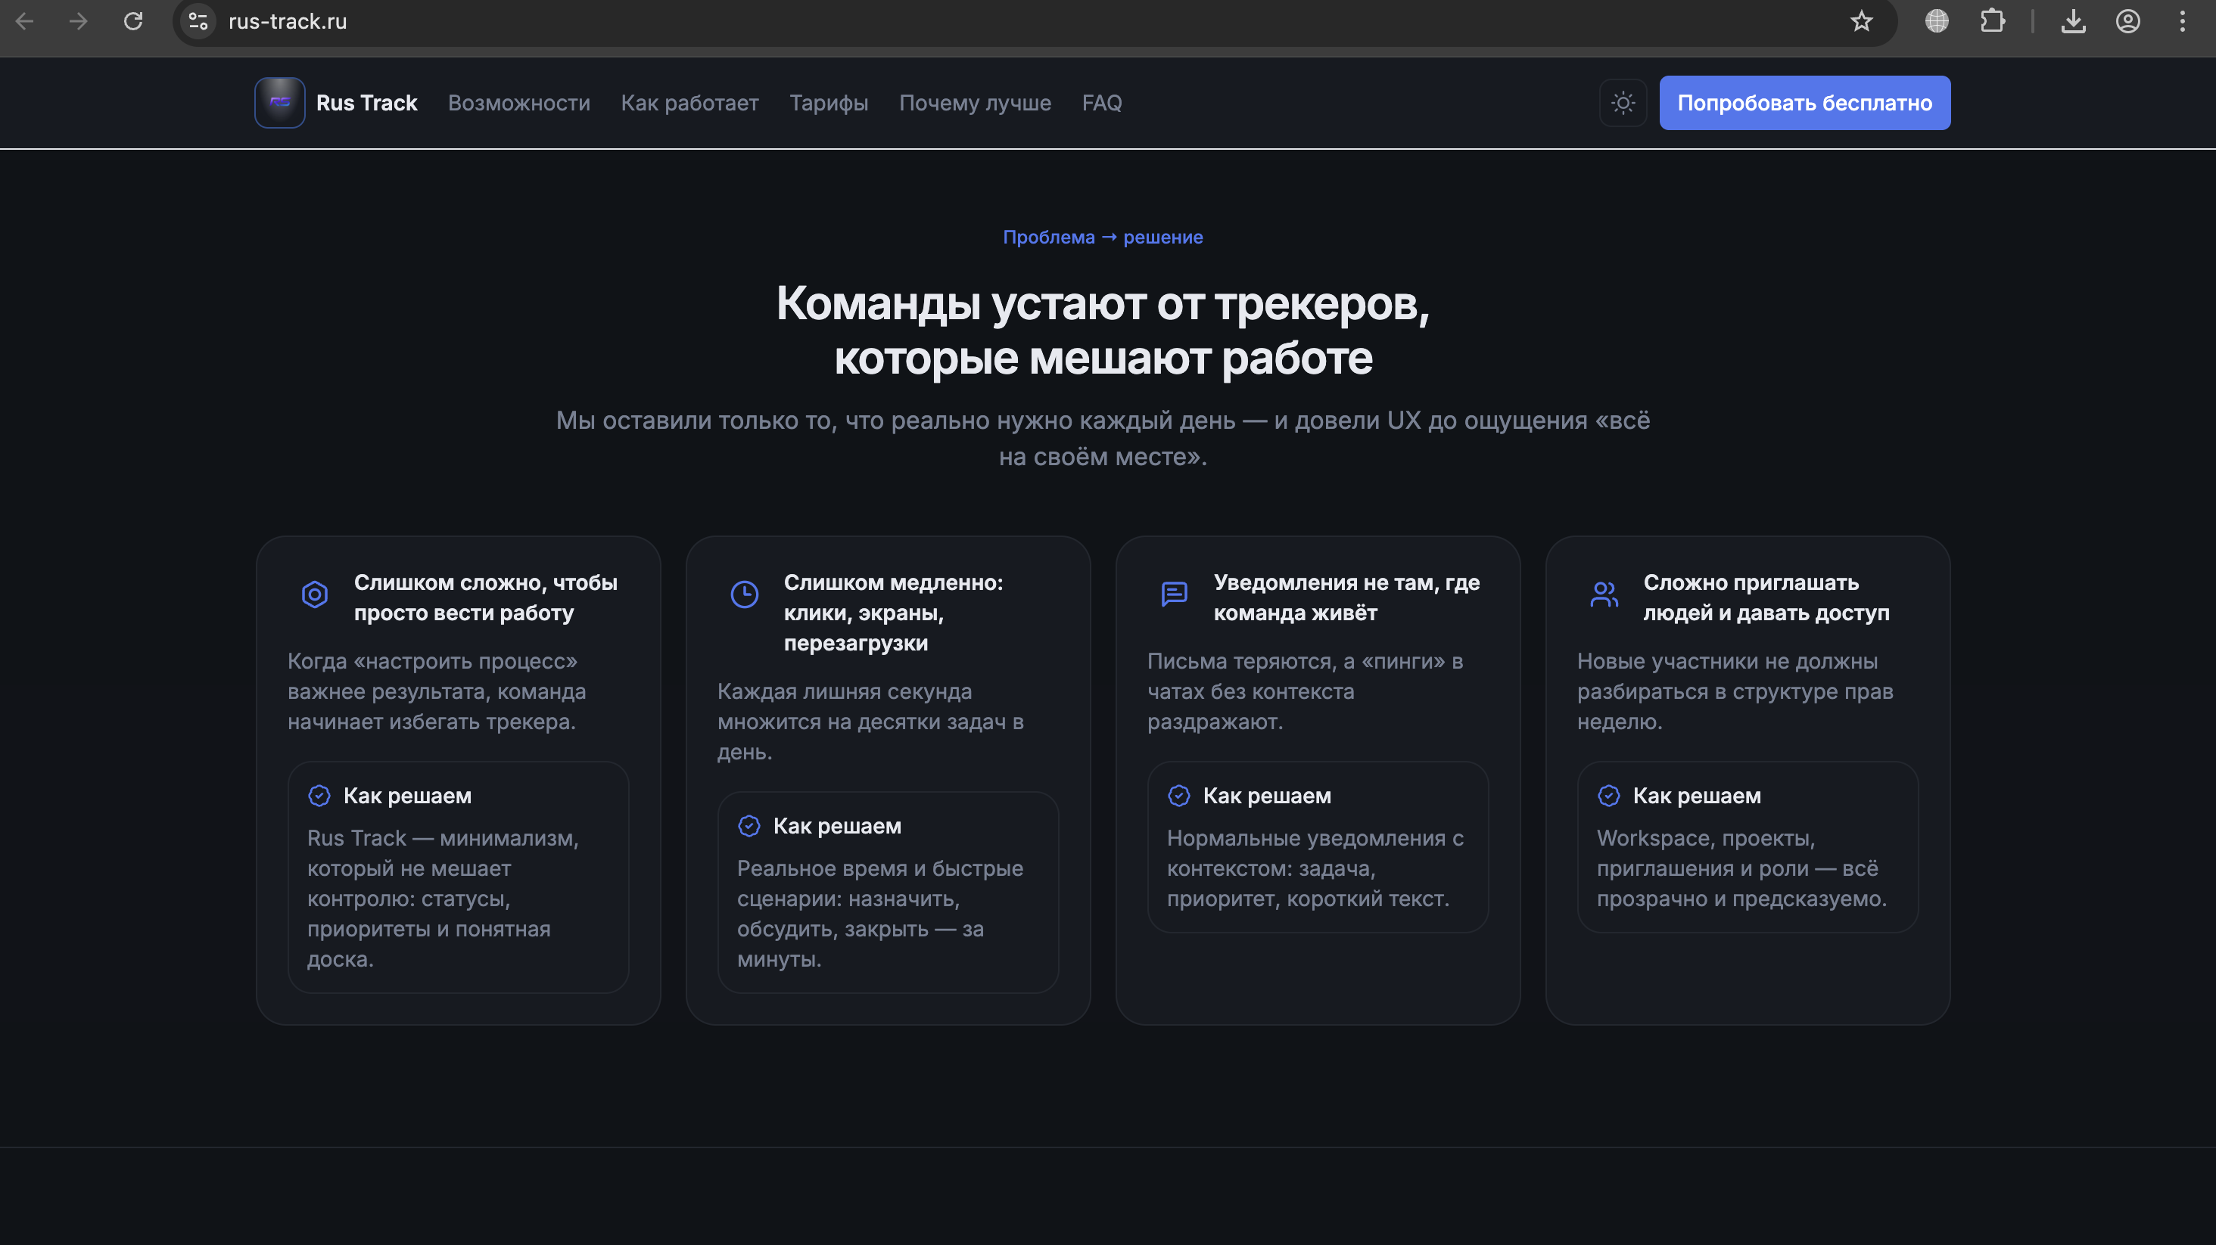Viewport: 2216px width, 1245px height.
Task: Open the FAQ nav link
Action: (1102, 103)
